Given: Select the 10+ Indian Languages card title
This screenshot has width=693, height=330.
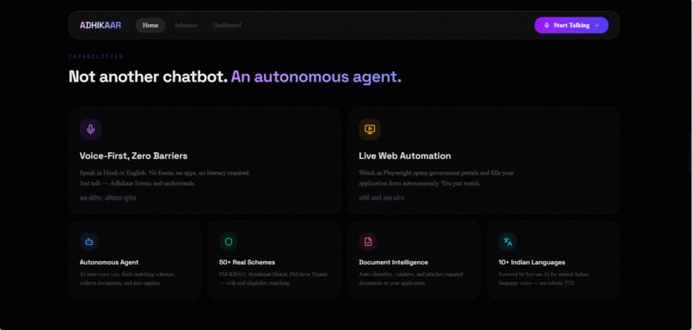Looking at the screenshot, I should [x=531, y=262].
